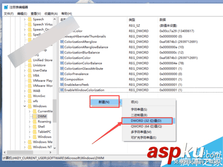Click the Registry Editor app icon
The image size is (223, 167).
point(6,7)
